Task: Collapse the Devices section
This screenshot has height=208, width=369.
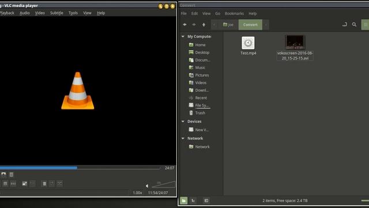Action: (x=183, y=121)
